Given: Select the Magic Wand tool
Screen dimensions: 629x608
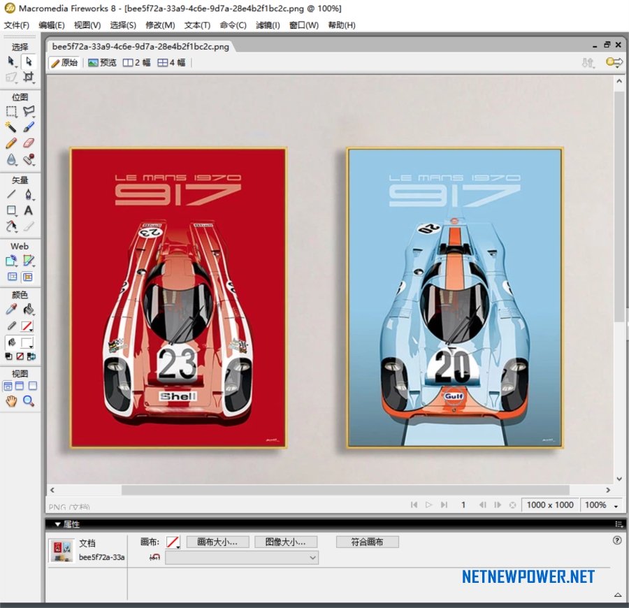Looking at the screenshot, I should point(11,127).
